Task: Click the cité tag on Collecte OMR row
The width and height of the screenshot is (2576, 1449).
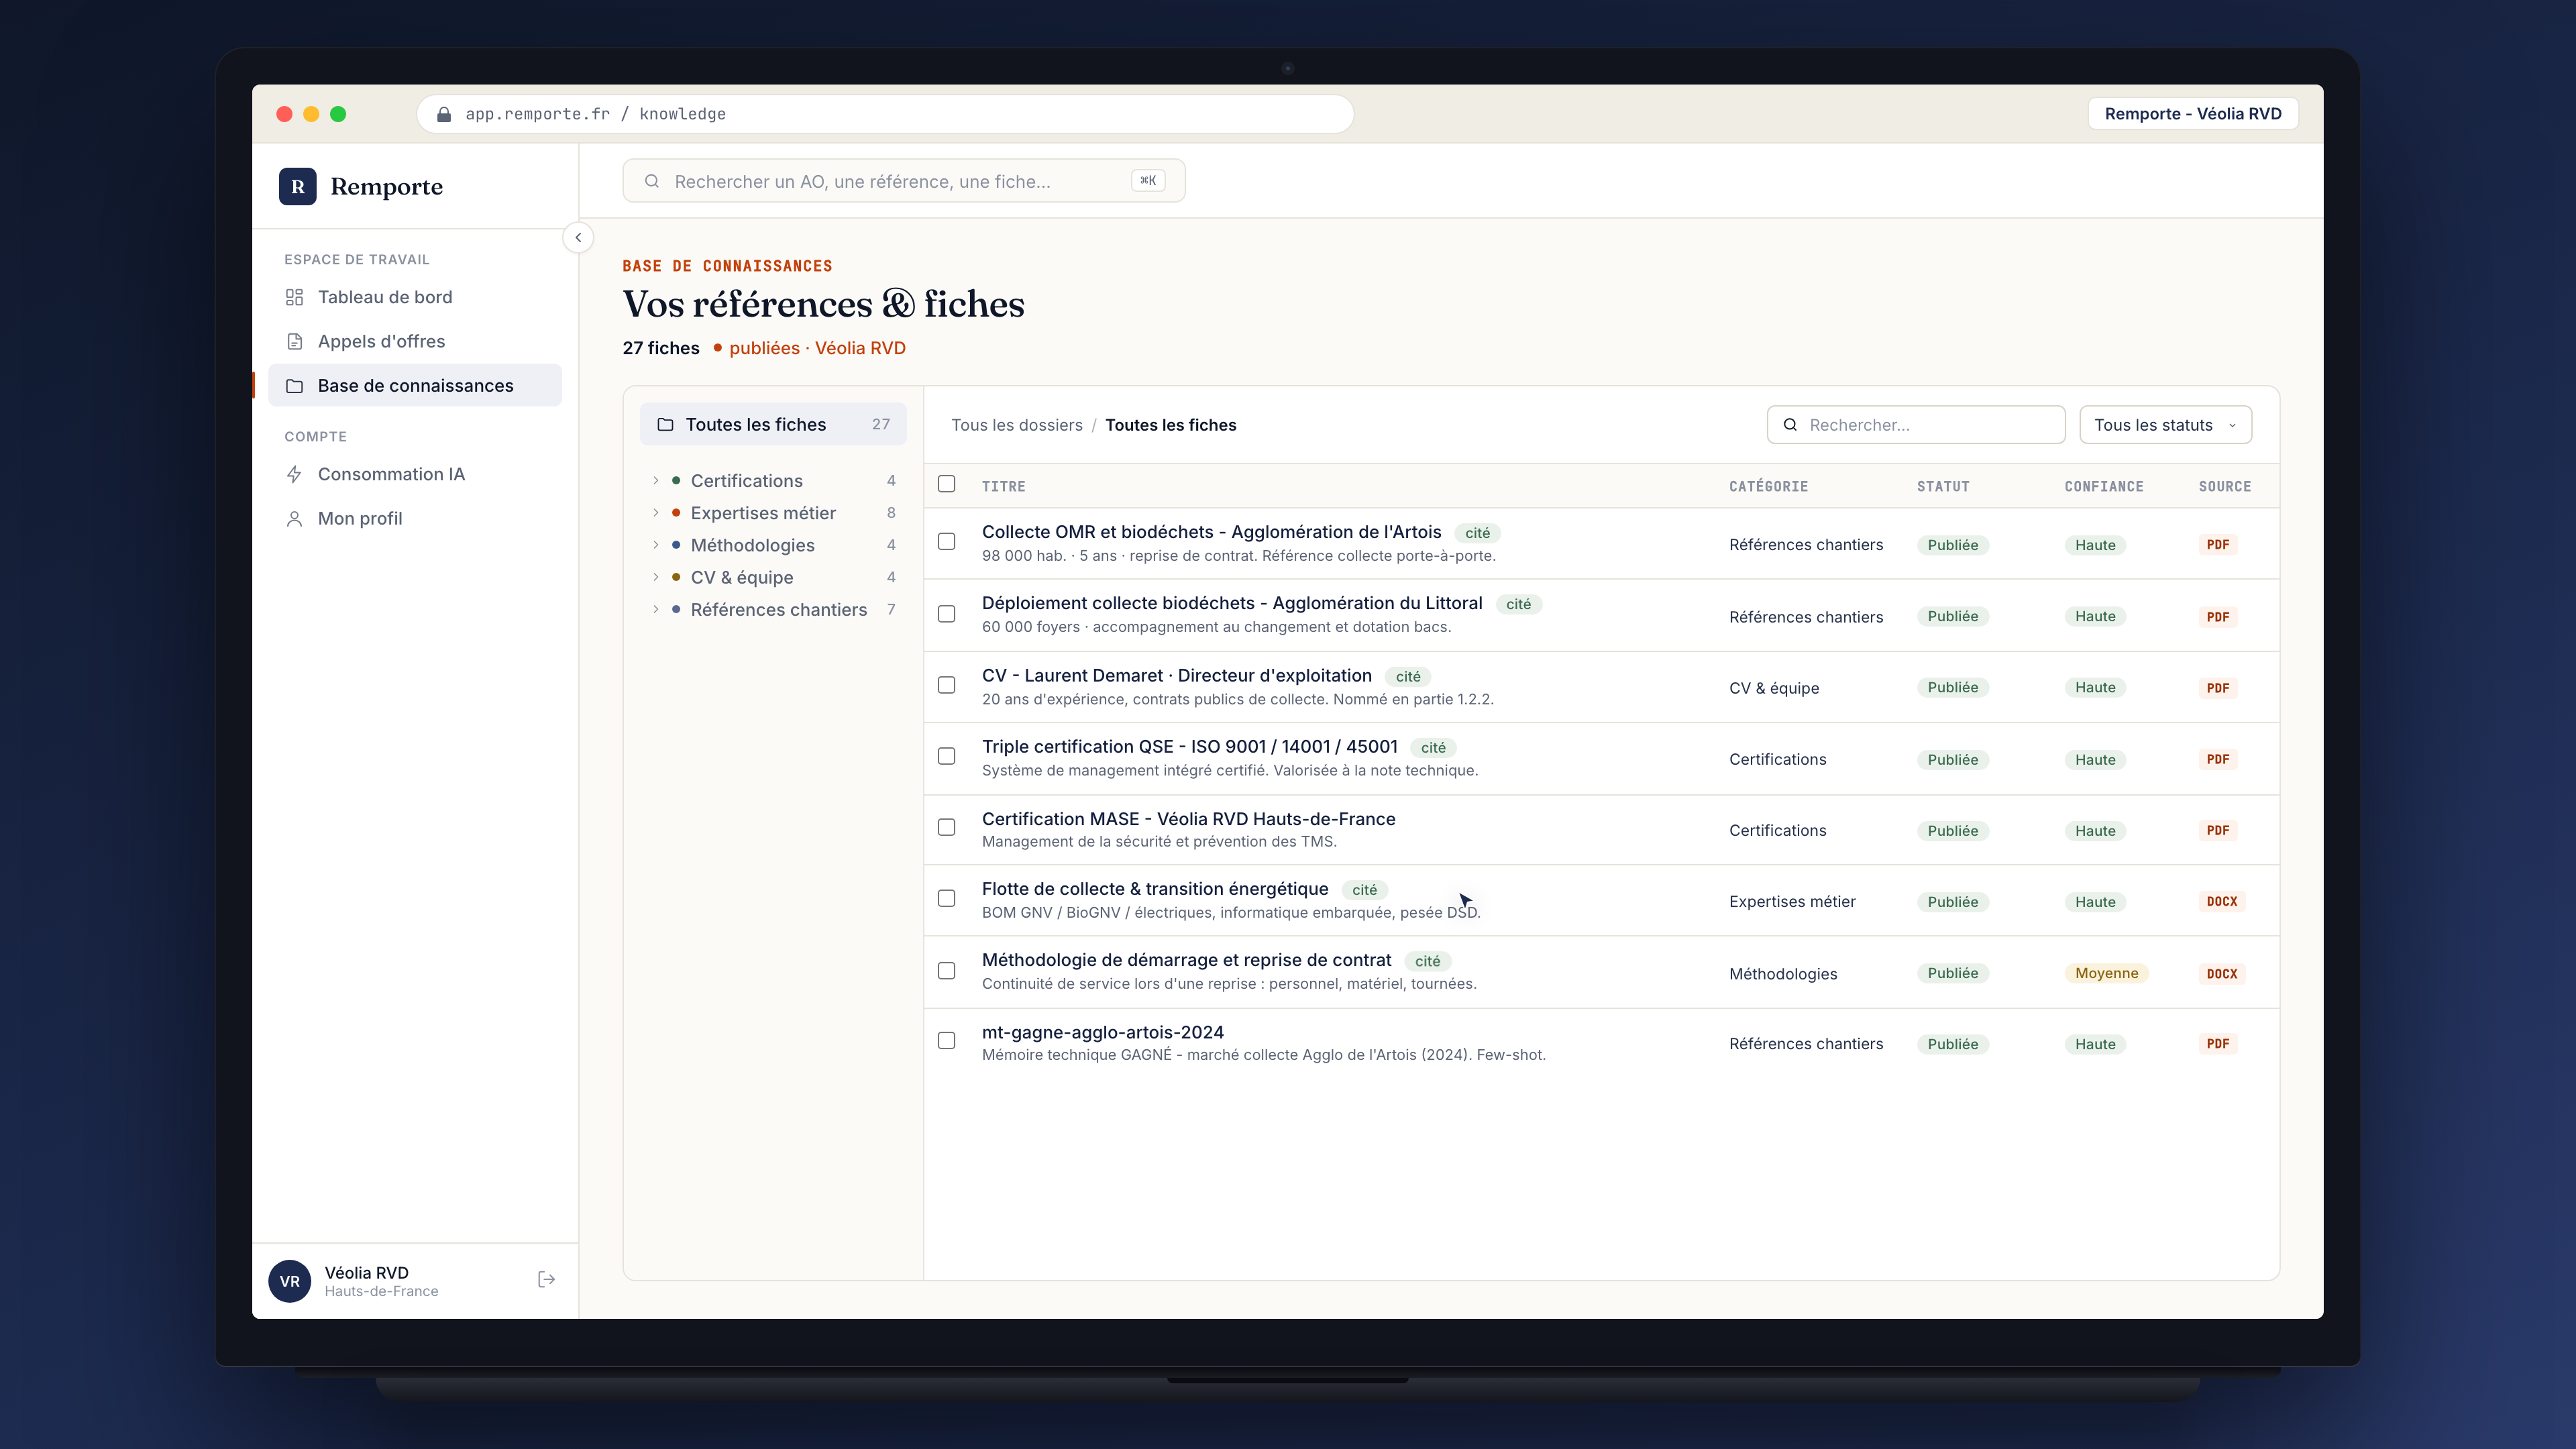Action: tap(1477, 533)
